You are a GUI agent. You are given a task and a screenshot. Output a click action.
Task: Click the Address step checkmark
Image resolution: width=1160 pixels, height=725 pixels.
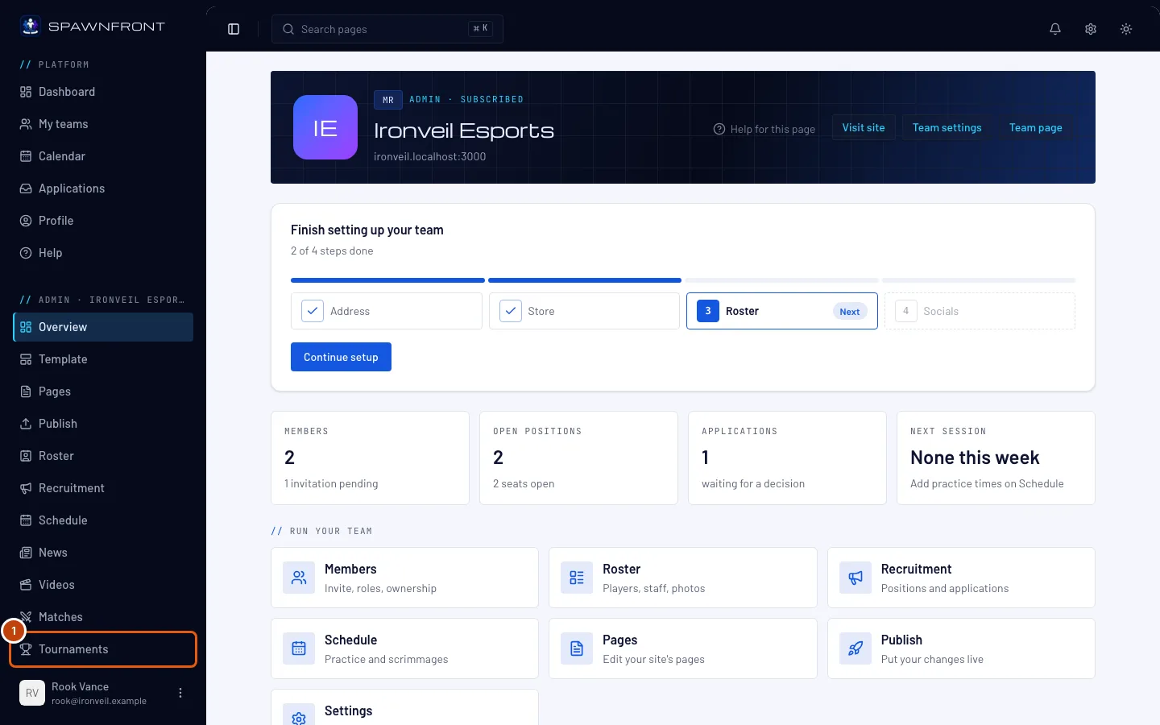point(313,311)
